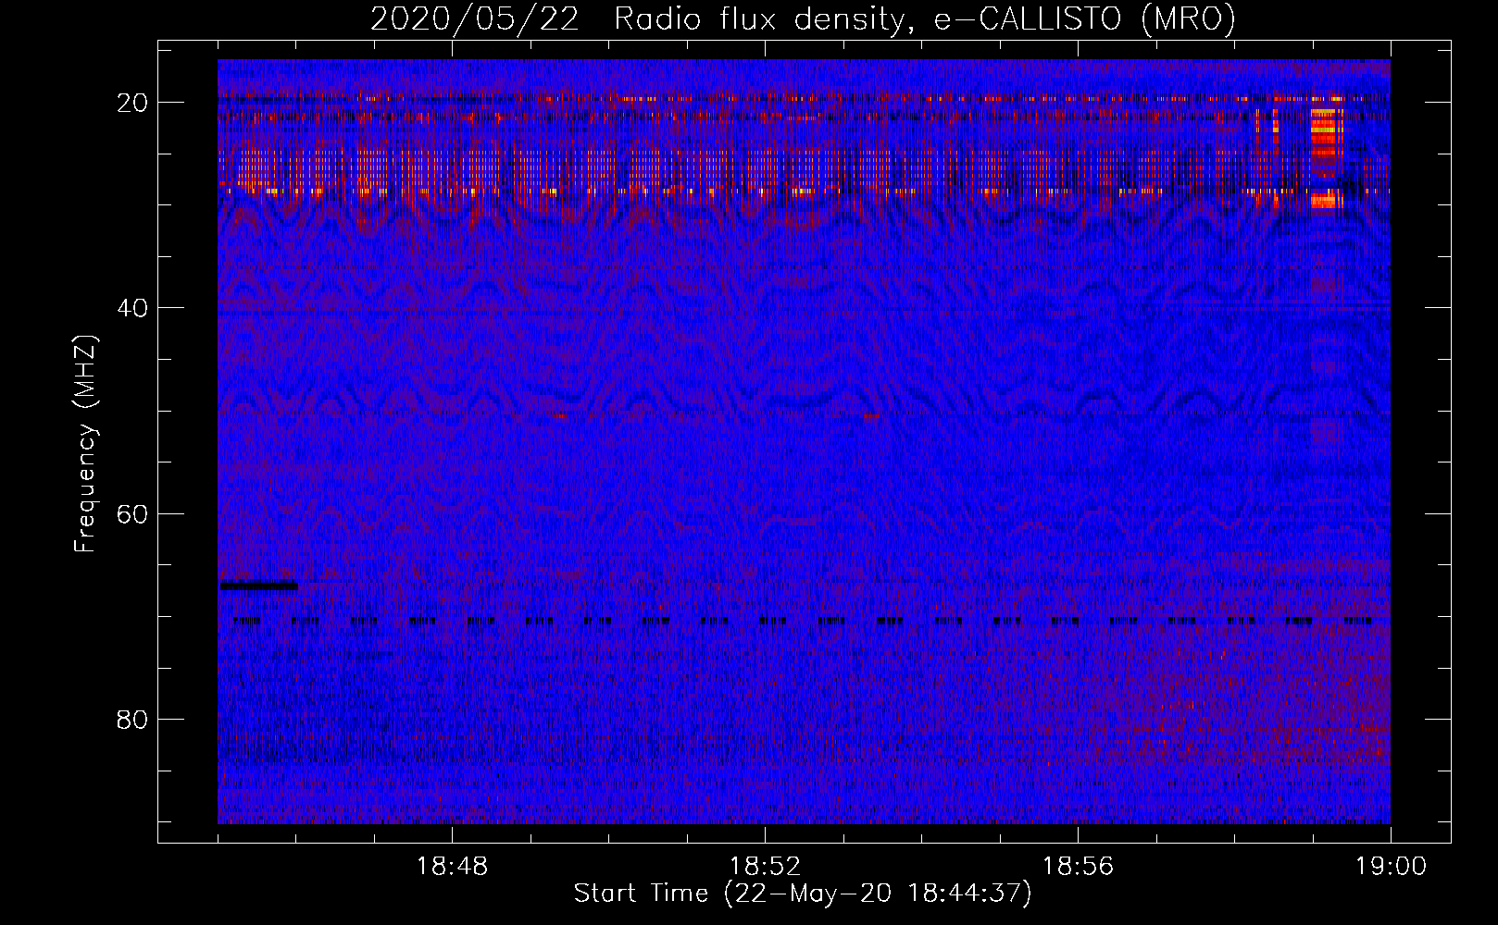
Task: Click the 60 frequency tick label
Action: tap(133, 513)
